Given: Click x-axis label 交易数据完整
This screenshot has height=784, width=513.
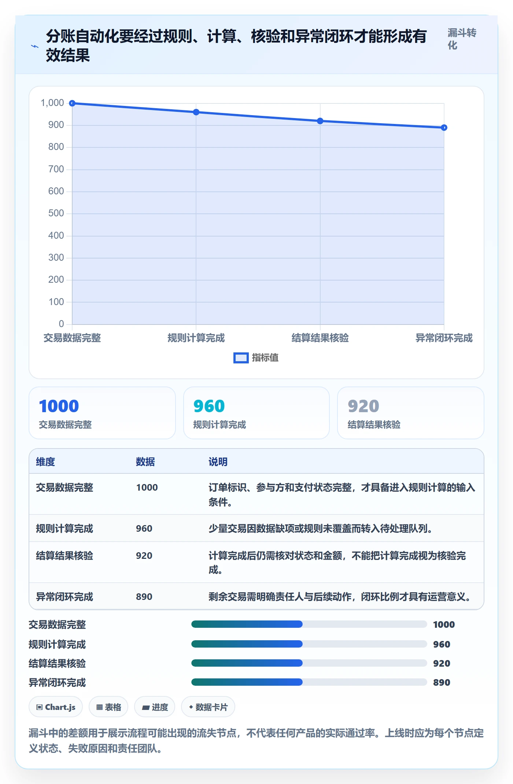Looking at the screenshot, I should coord(72,338).
